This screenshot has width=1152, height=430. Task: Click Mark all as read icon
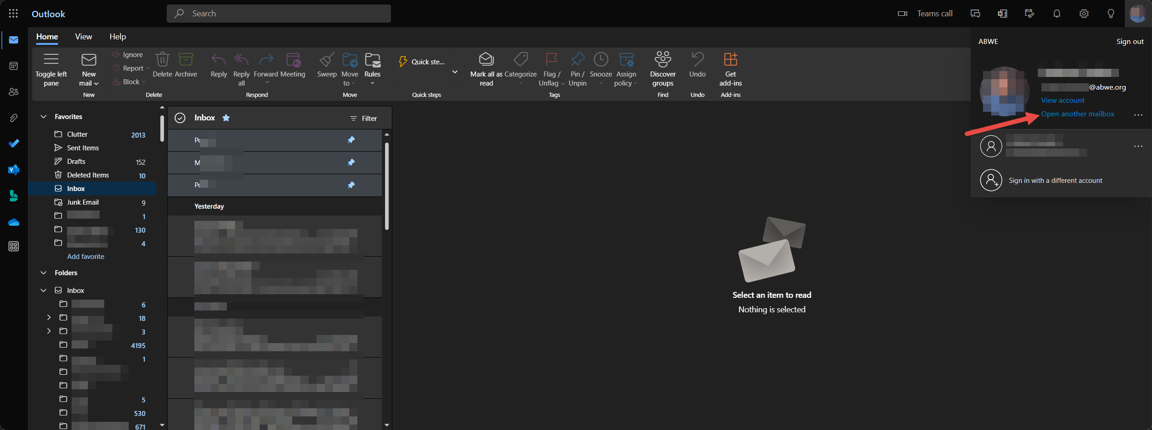(486, 59)
